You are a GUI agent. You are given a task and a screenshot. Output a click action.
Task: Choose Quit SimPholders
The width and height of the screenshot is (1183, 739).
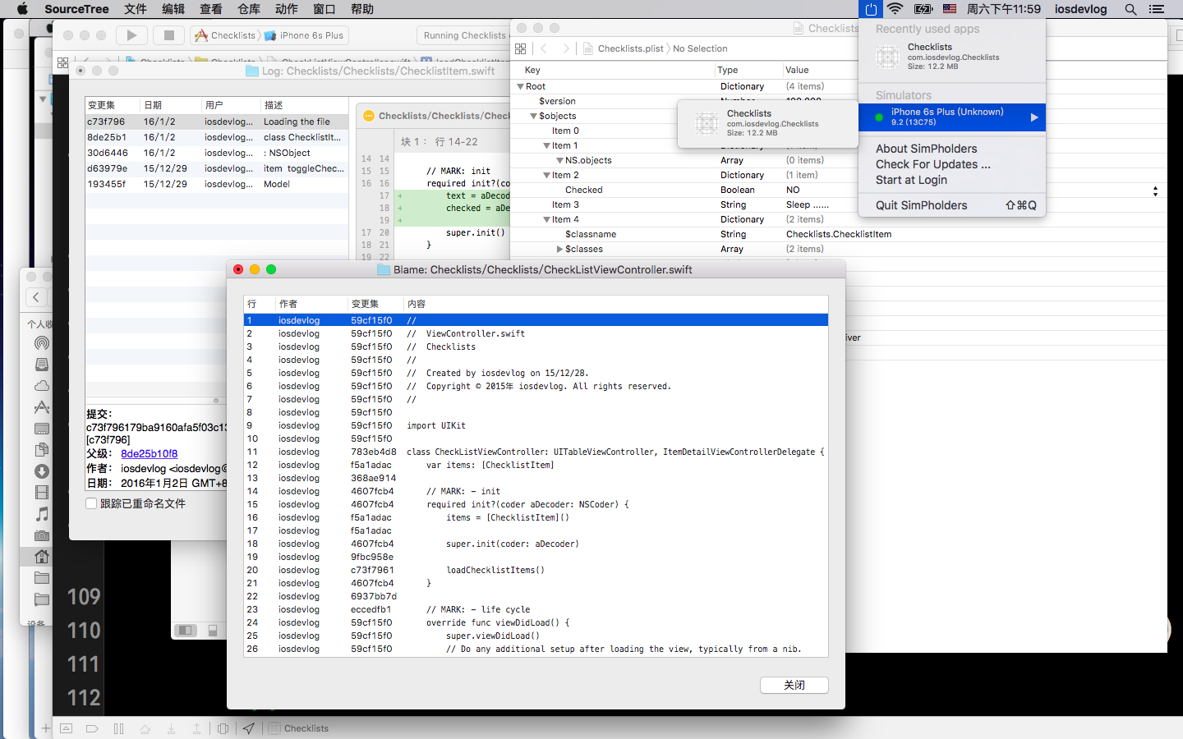952,205
